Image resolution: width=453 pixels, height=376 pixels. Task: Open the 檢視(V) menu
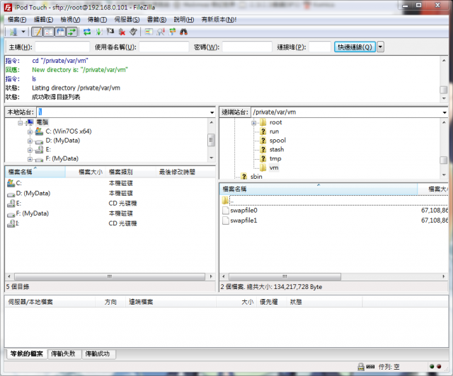click(70, 19)
